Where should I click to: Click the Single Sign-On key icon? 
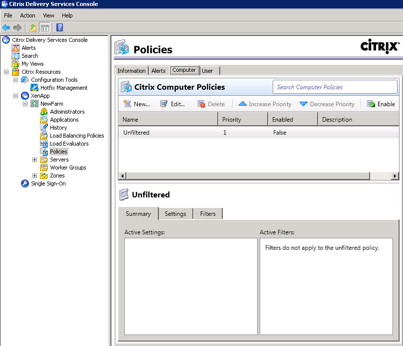(x=25, y=183)
